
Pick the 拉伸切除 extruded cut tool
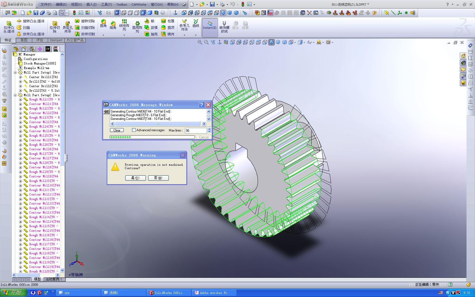[x=55, y=27]
